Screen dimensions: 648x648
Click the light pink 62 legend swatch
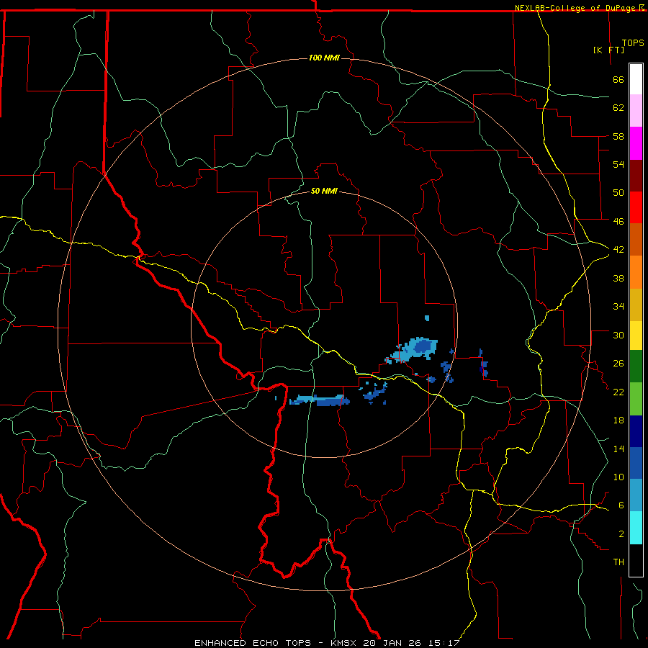(636, 111)
